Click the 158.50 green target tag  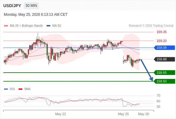point(164,81)
